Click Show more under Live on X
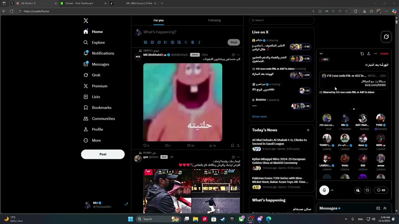Image resolution: width=399 pixels, height=224 pixels. (x=259, y=117)
